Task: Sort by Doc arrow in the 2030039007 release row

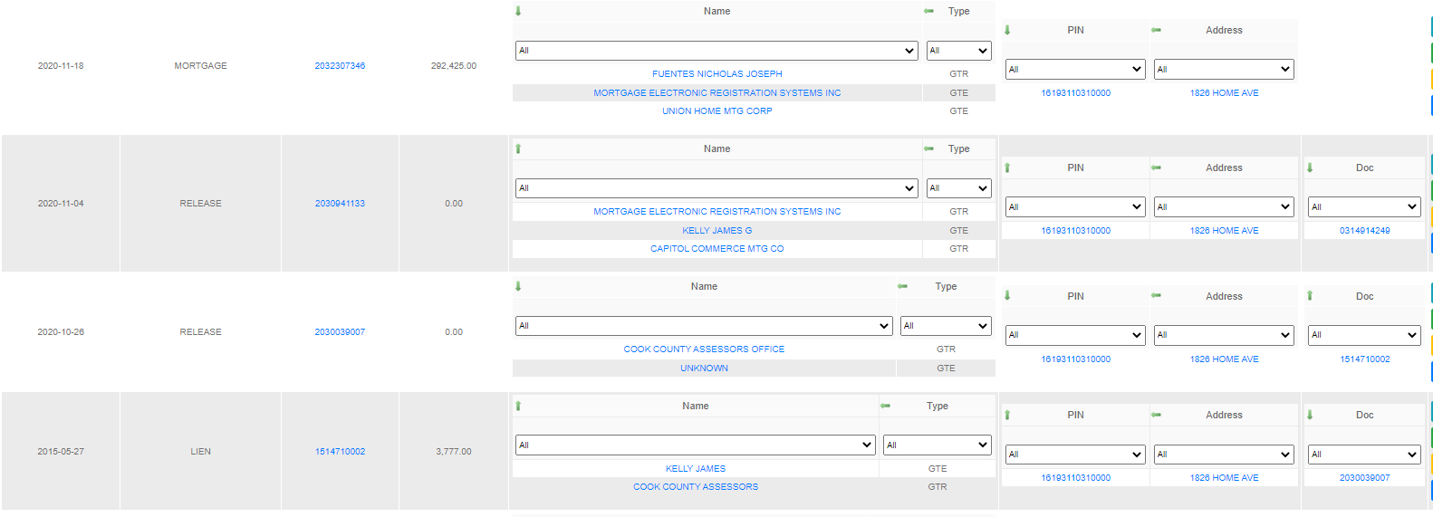Action: point(1310,296)
